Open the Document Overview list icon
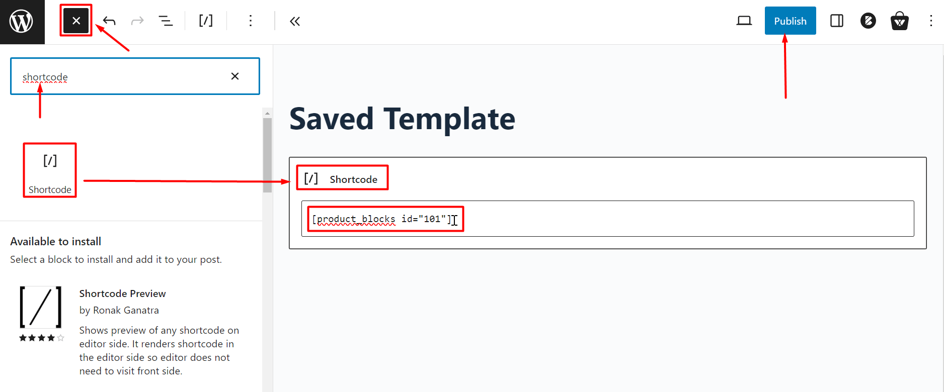 point(166,21)
